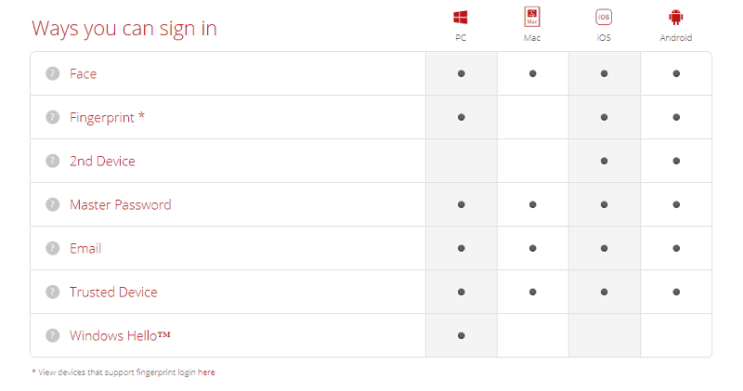
Task: Open the help icon beside Master Password
Action: pyautogui.click(x=53, y=204)
